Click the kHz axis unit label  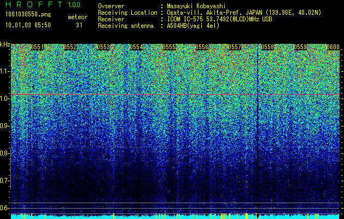[x=5, y=44]
